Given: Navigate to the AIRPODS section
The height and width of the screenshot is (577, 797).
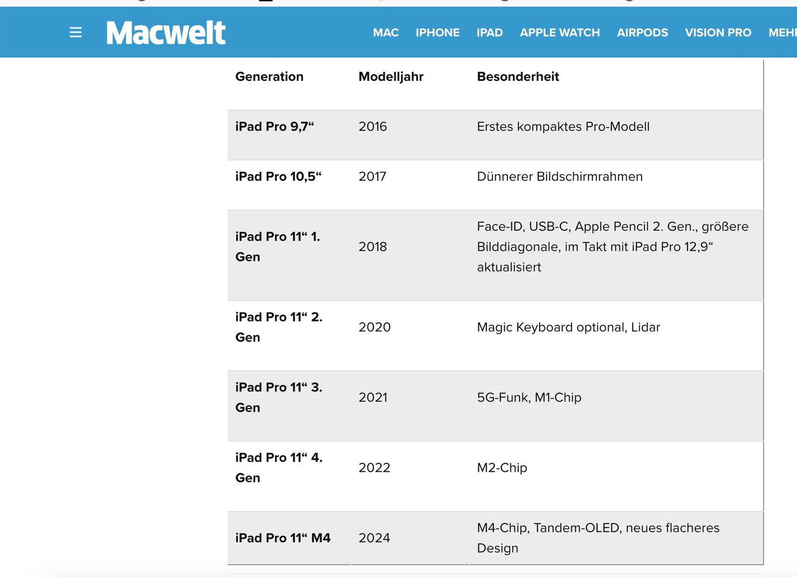Looking at the screenshot, I should 643,33.
